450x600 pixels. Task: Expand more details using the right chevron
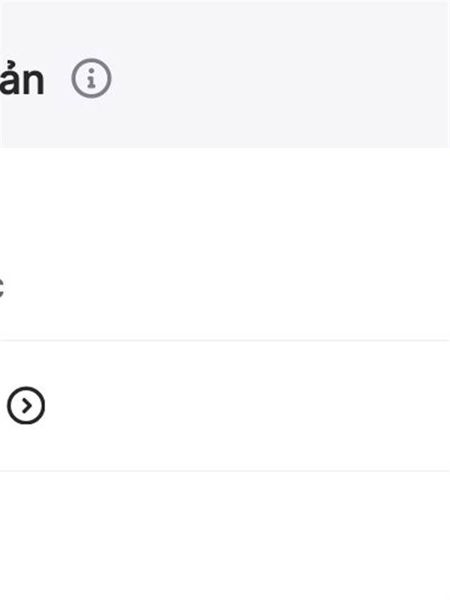click(x=25, y=405)
